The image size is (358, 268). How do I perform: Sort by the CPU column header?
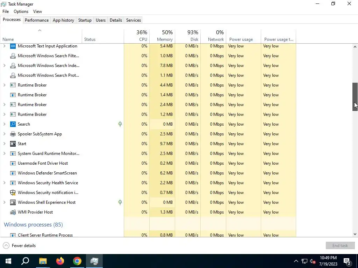click(x=137, y=36)
